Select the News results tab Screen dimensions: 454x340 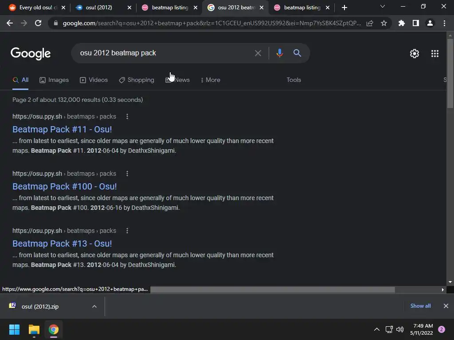(177, 80)
